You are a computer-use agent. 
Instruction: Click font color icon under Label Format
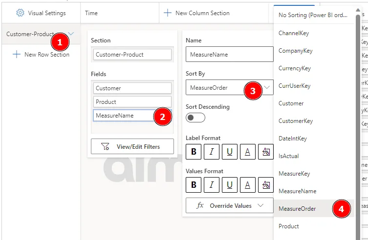coord(247,152)
